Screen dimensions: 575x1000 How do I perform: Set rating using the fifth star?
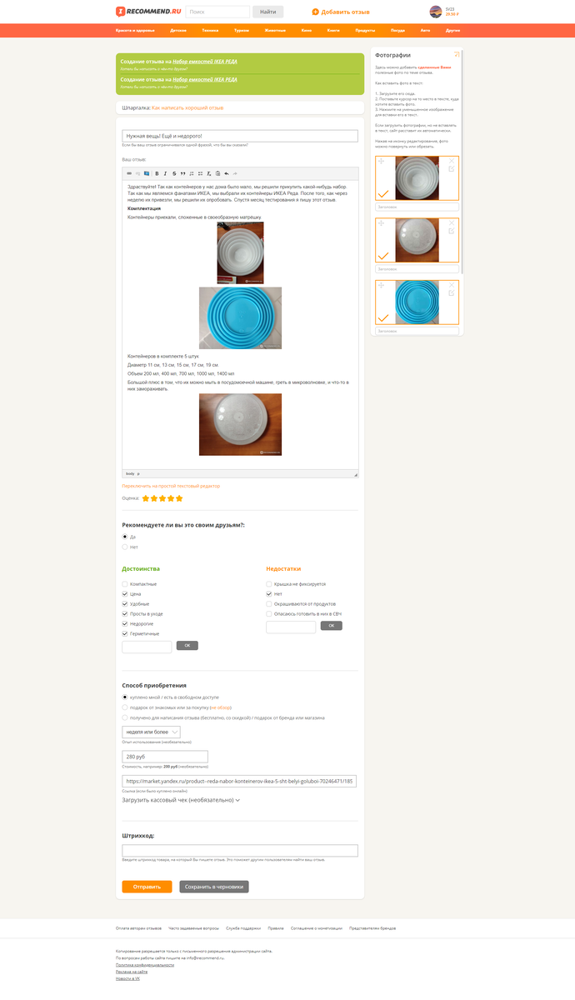tap(179, 498)
